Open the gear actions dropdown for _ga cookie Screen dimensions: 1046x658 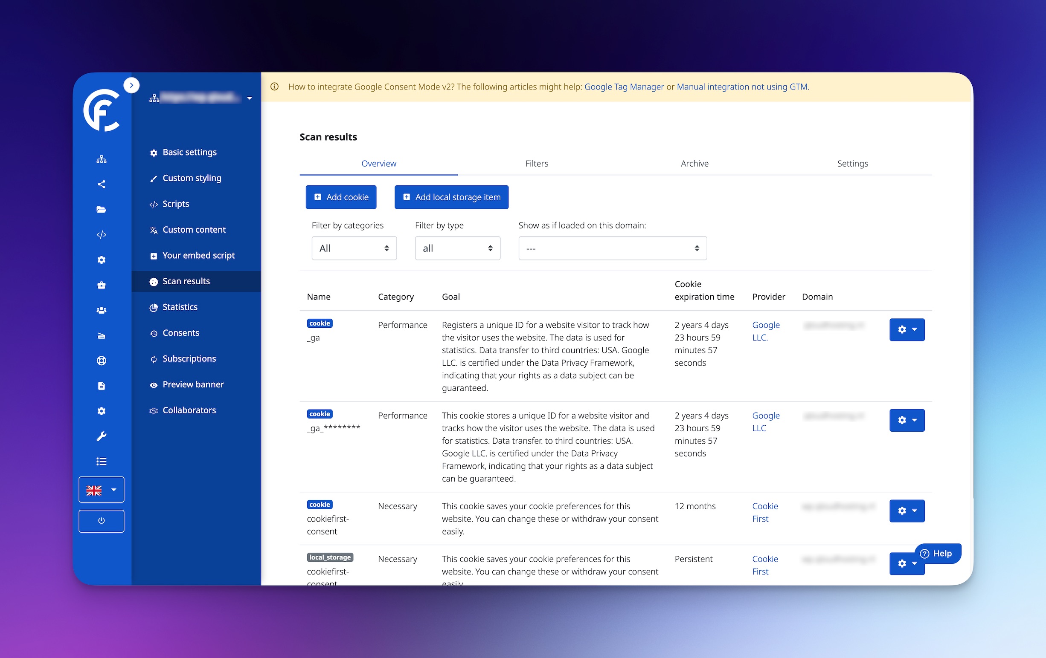click(907, 330)
